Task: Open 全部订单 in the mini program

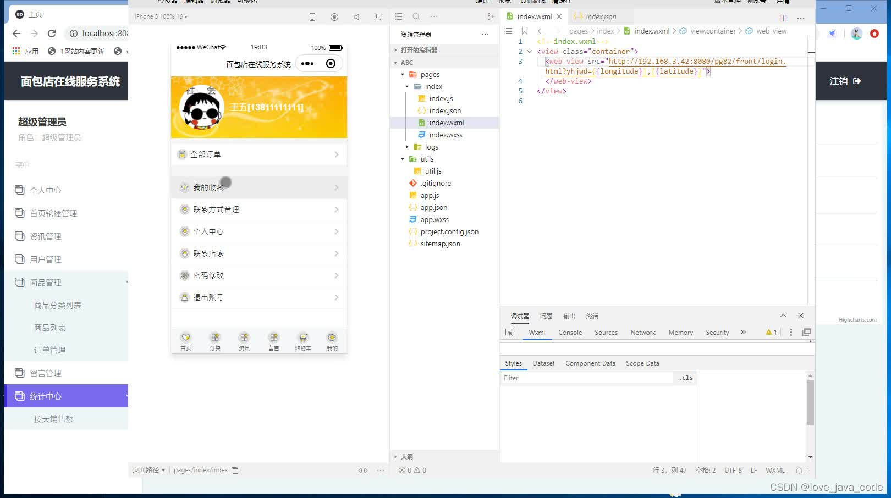Action: 259,154
